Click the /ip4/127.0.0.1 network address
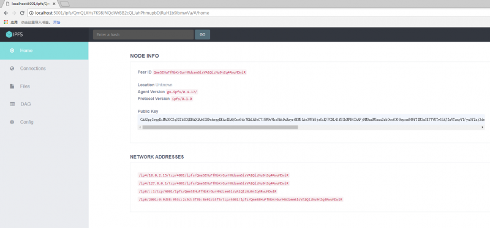 pyautogui.click(x=214, y=183)
